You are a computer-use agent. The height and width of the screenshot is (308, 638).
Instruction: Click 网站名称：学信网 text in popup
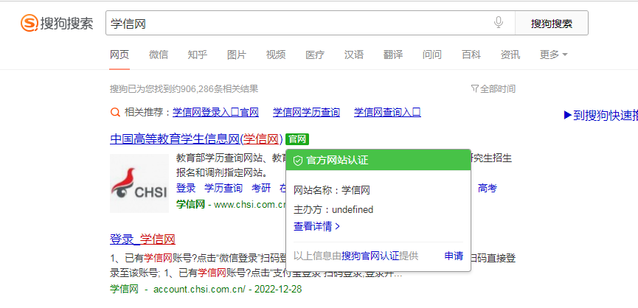click(x=332, y=190)
